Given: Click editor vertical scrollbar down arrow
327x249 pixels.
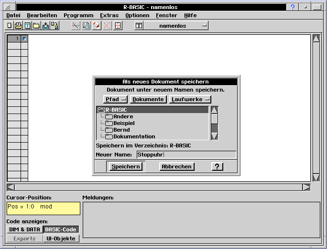Looking at the screenshot, I should [x=316, y=177].
